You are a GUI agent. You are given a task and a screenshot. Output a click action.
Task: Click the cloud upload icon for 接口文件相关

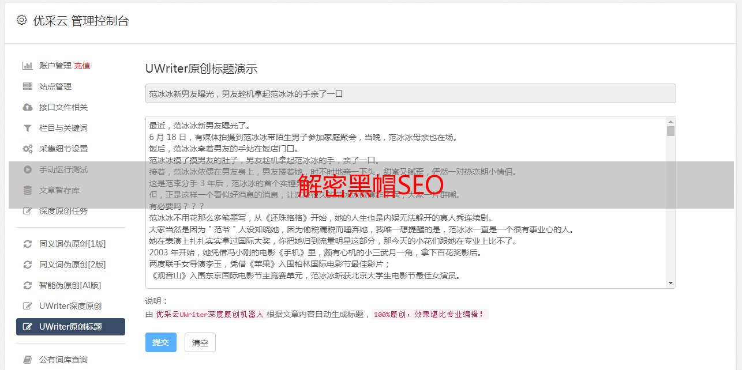click(x=27, y=107)
